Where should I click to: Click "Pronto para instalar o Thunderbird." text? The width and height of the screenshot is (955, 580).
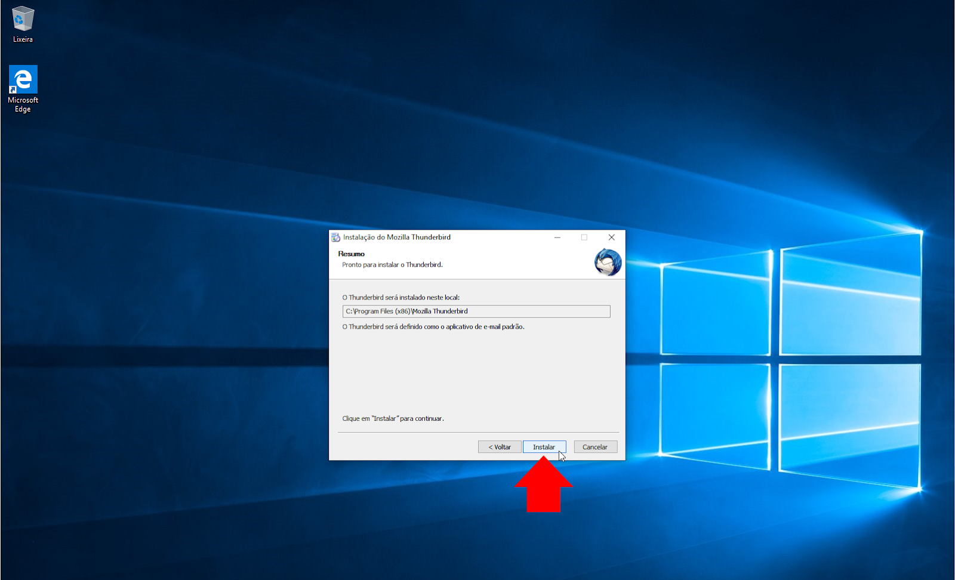click(x=392, y=265)
